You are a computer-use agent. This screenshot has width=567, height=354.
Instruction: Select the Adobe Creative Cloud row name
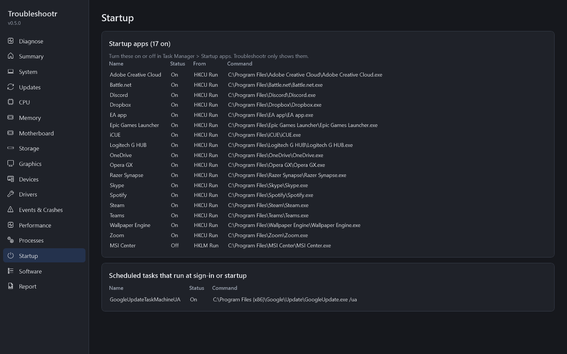(x=136, y=75)
